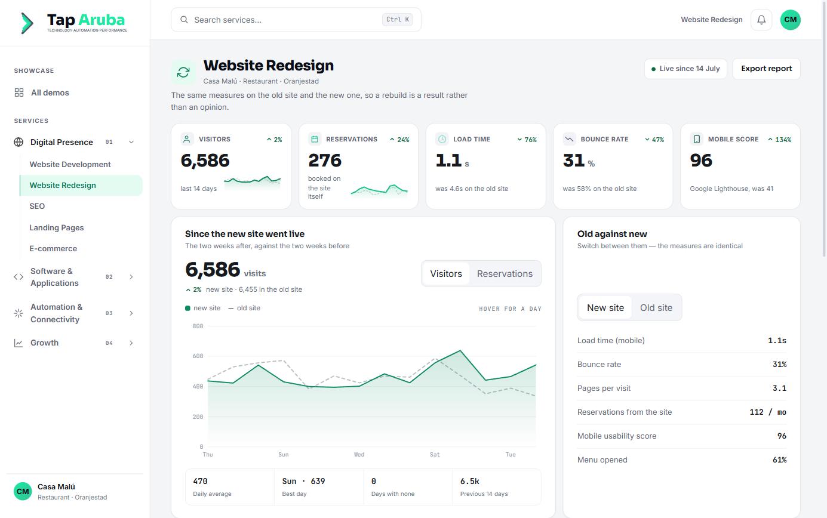Click the All demos grid icon
This screenshot has height=518, width=827.
tap(19, 92)
